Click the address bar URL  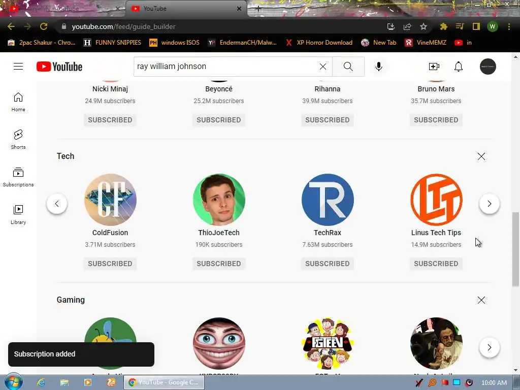coord(123,26)
